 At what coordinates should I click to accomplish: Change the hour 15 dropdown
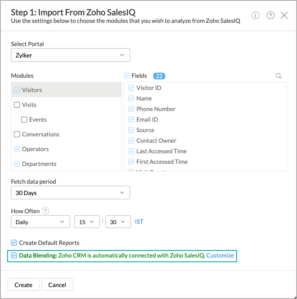(x=87, y=222)
